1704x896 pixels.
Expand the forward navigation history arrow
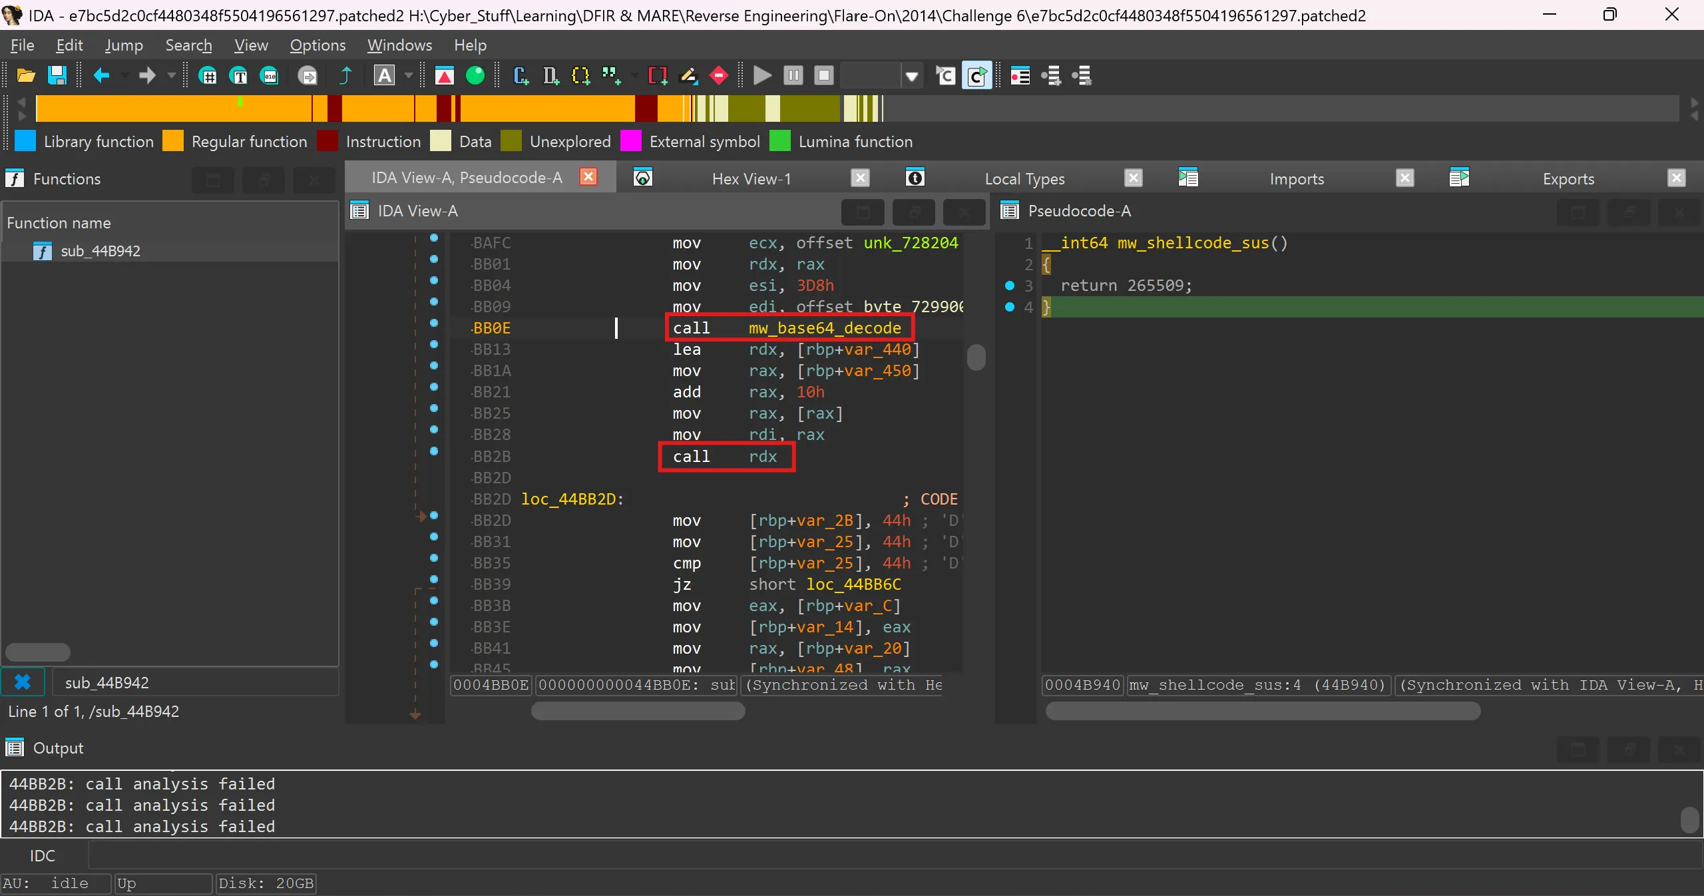pyautogui.click(x=172, y=76)
